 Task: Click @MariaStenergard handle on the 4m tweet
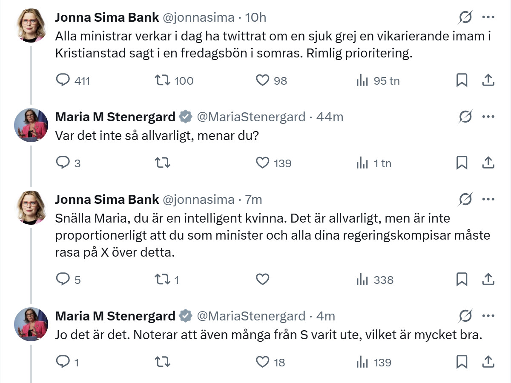tap(251, 316)
